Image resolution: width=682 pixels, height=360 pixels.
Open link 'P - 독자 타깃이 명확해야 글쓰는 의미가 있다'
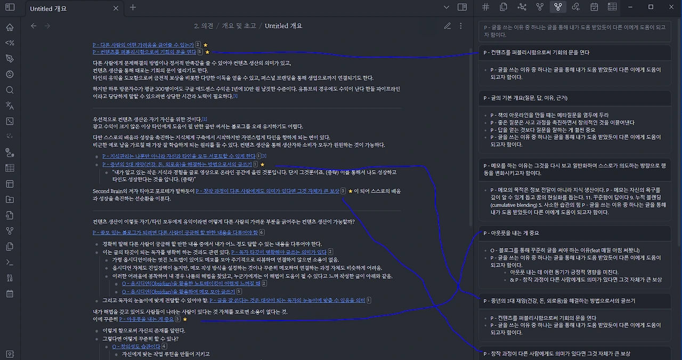(279, 252)
